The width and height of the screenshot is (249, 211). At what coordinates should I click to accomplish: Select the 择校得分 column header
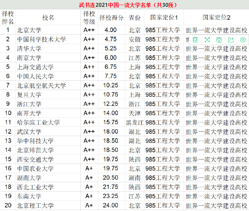click(x=111, y=17)
